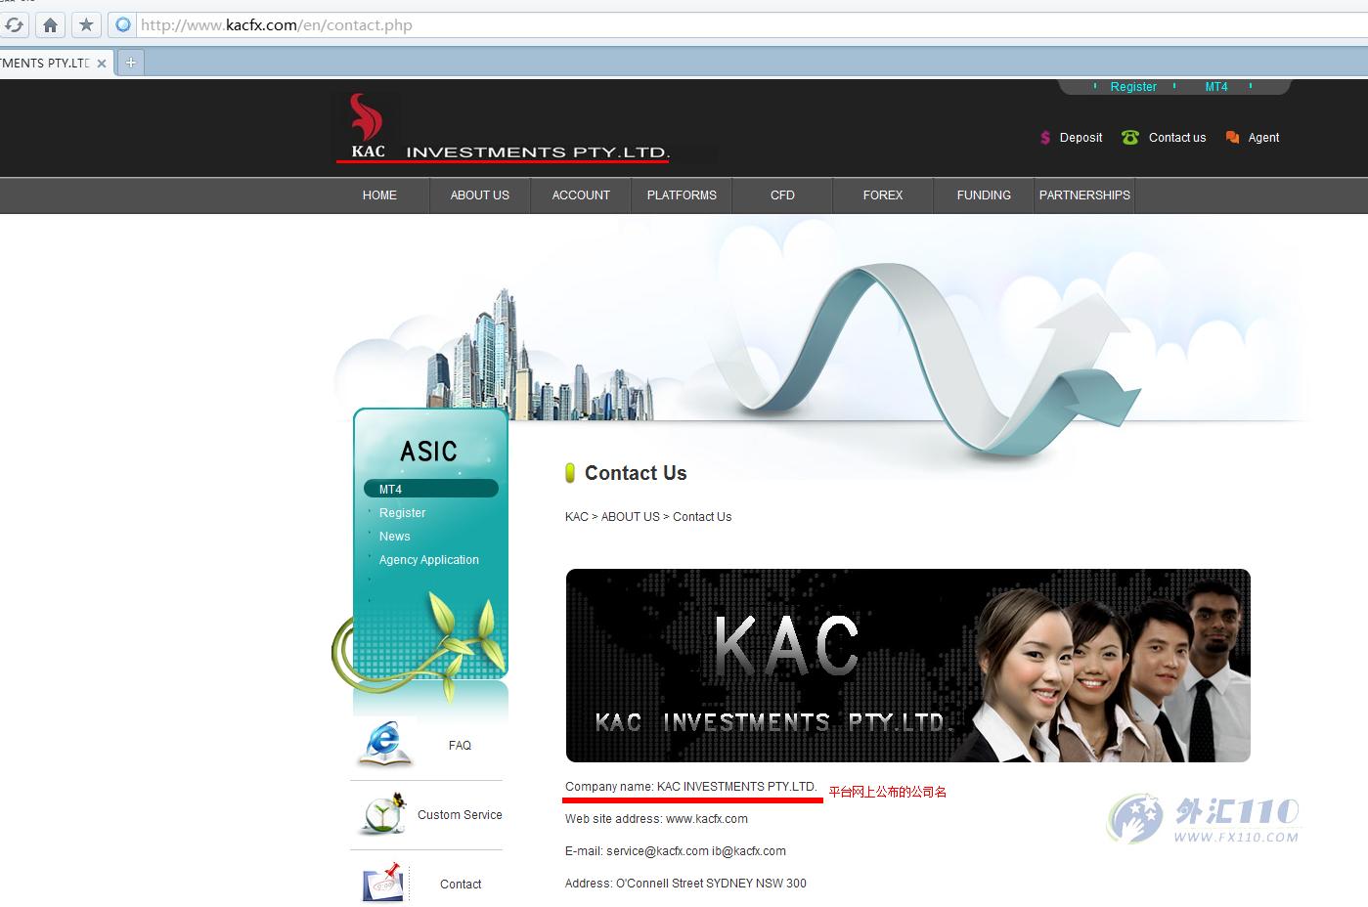Click the Company name KAC INVESTMENTS PTY.LTD. text

690,787
